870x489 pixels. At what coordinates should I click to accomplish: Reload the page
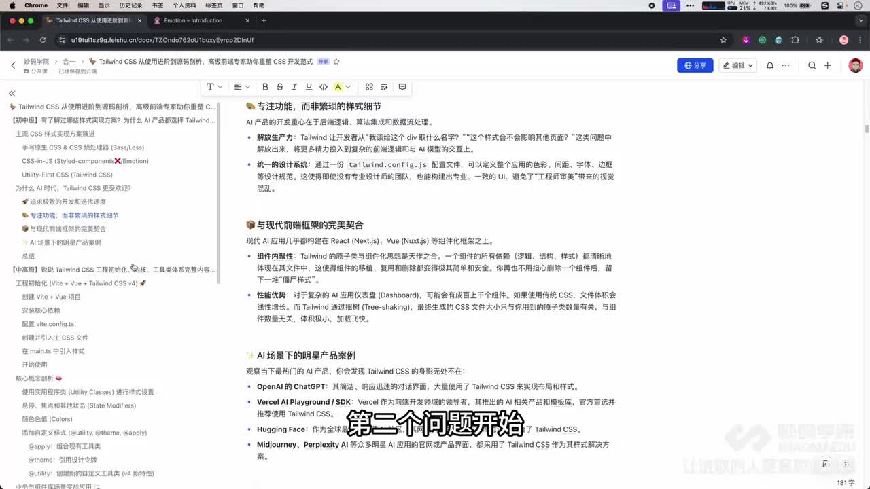[x=42, y=40]
